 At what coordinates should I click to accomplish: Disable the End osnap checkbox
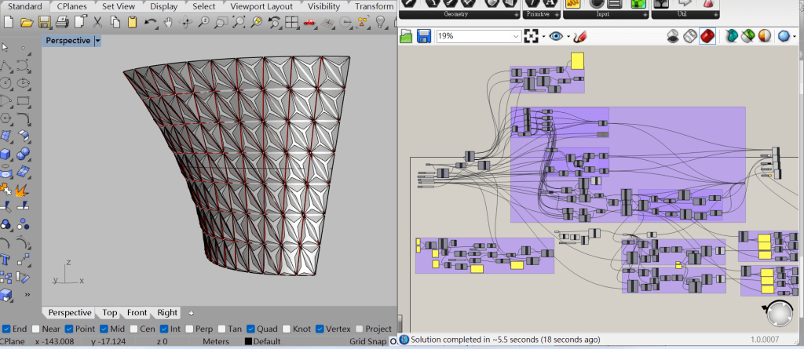click(6, 329)
